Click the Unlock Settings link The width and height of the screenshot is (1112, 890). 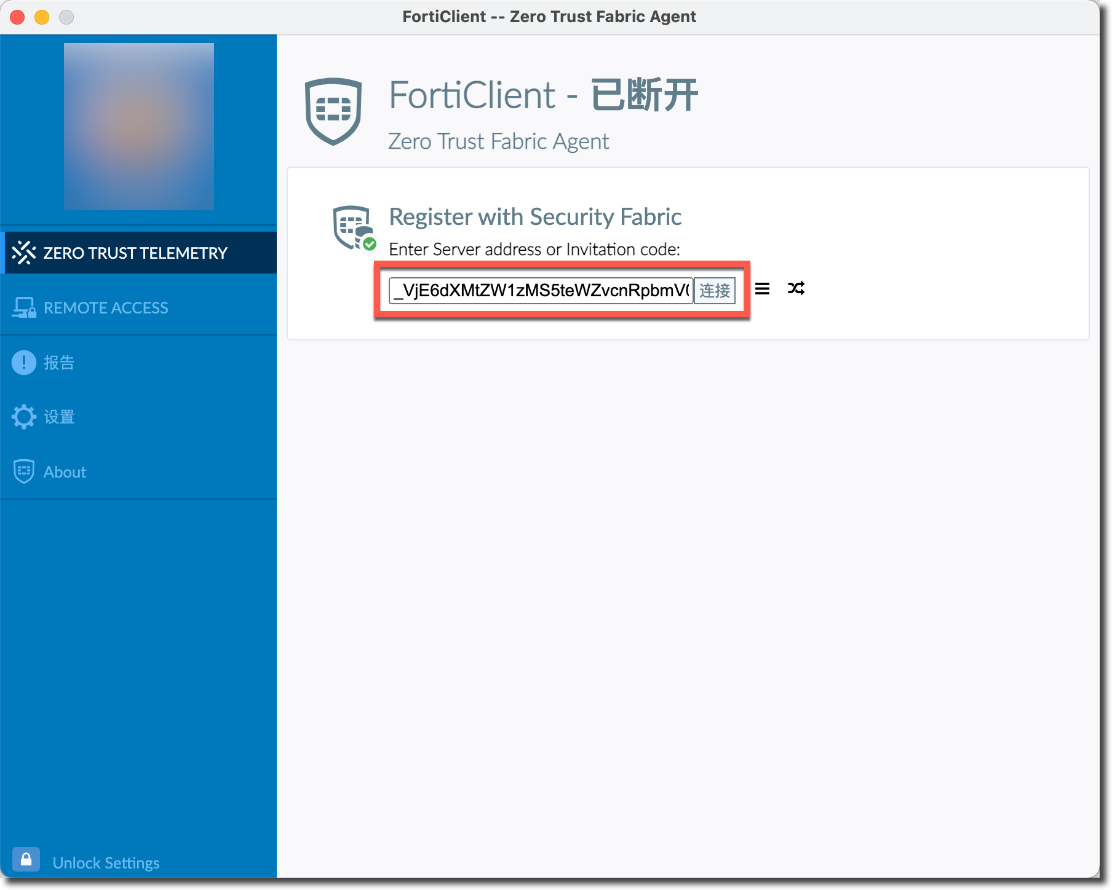tap(106, 863)
